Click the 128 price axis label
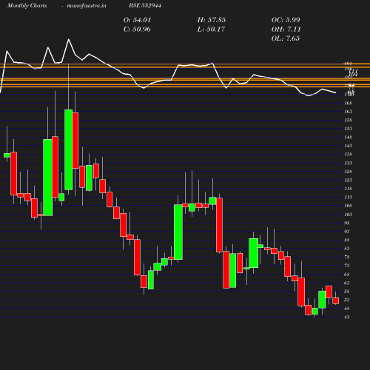 [348, 172]
